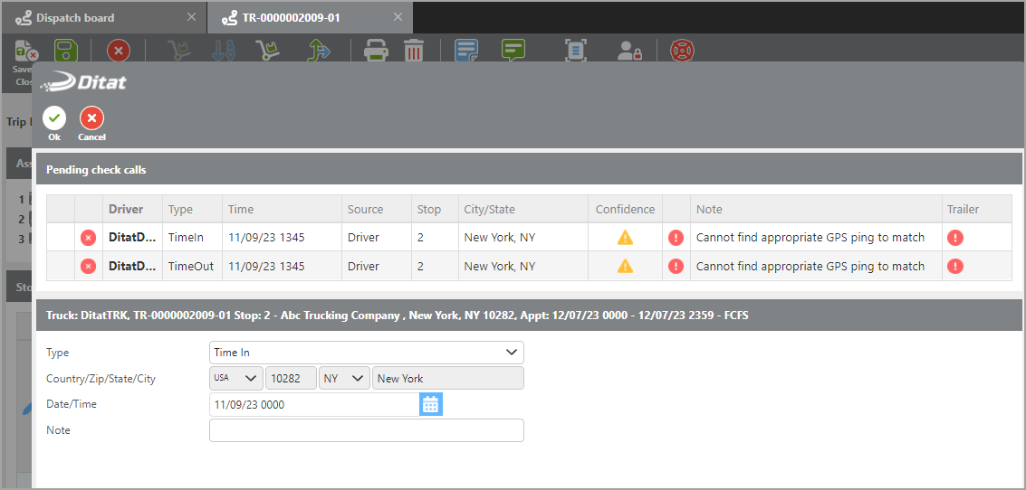Expand the USA country dropdown
Screen dimensions: 1026x490
pyautogui.click(x=235, y=379)
